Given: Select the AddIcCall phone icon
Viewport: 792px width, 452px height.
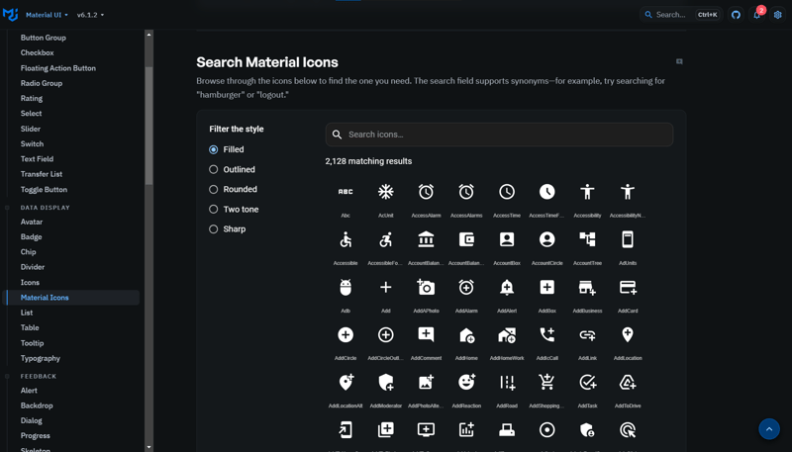Looking at the screenshot, I should [x=547, y=335].
